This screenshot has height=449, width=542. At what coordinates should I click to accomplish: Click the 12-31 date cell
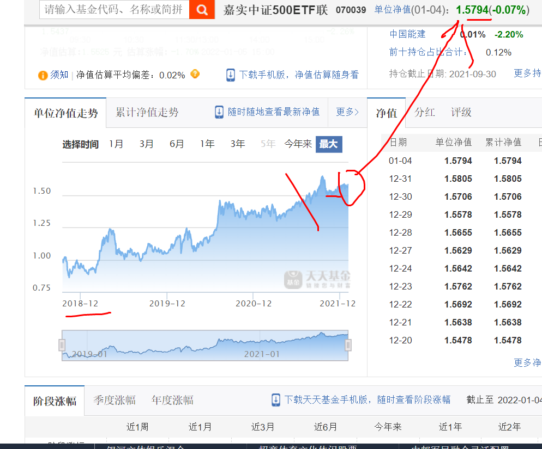point(400,179)
